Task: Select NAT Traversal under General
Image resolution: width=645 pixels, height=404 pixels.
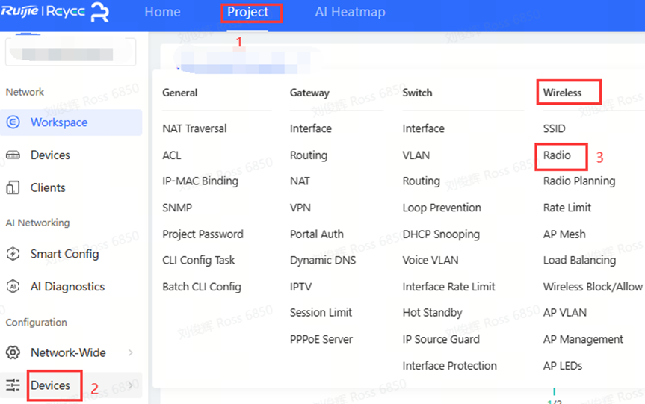Action: tap(194, 128)
